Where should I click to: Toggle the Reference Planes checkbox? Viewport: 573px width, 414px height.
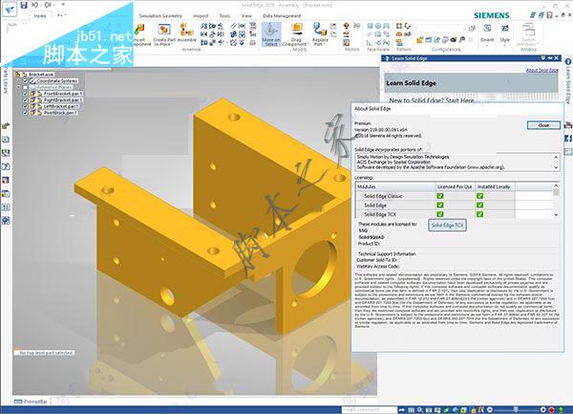click(x=25, y=87)
